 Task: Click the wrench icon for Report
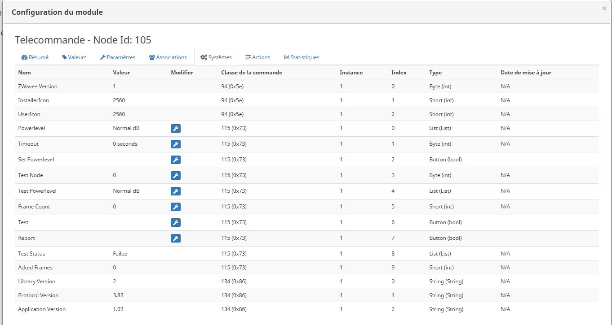click(x=176, y=238)
